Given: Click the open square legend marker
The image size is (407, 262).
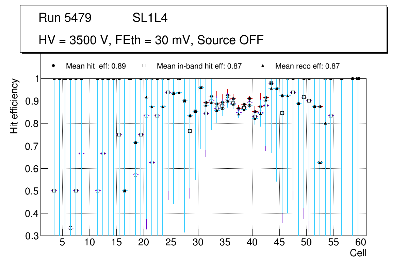Looking at the screenshot, I should pyautogui.click(x=144, y=66).
